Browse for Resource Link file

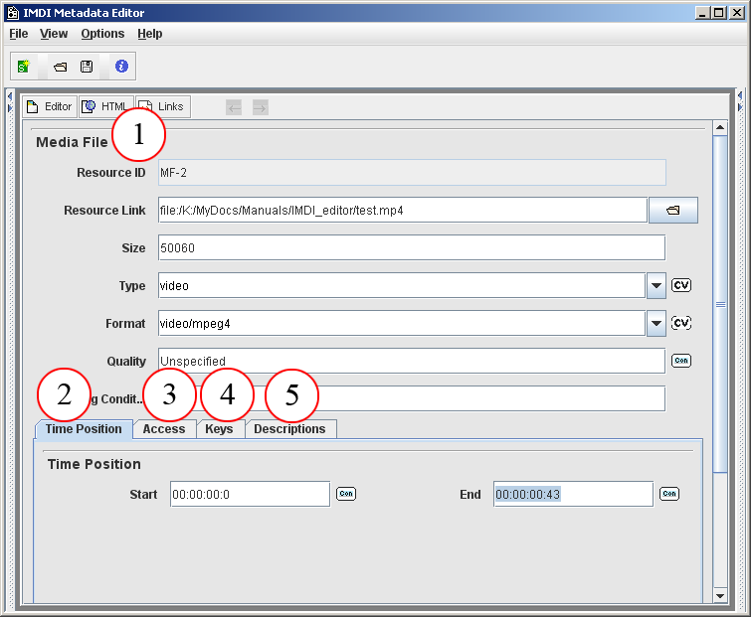click(x=673, y=210)
